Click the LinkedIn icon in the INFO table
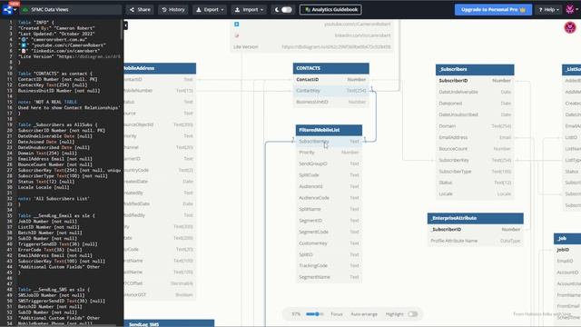581x327 pixels. point(236,35)
